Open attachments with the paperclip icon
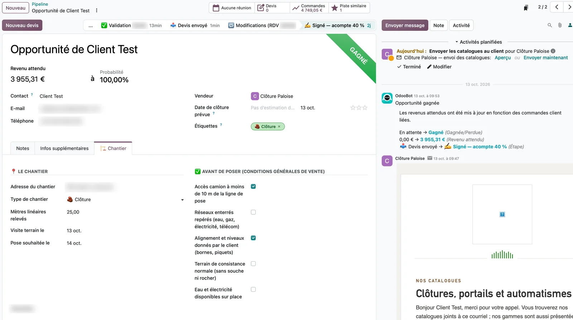 click(560, 25)
